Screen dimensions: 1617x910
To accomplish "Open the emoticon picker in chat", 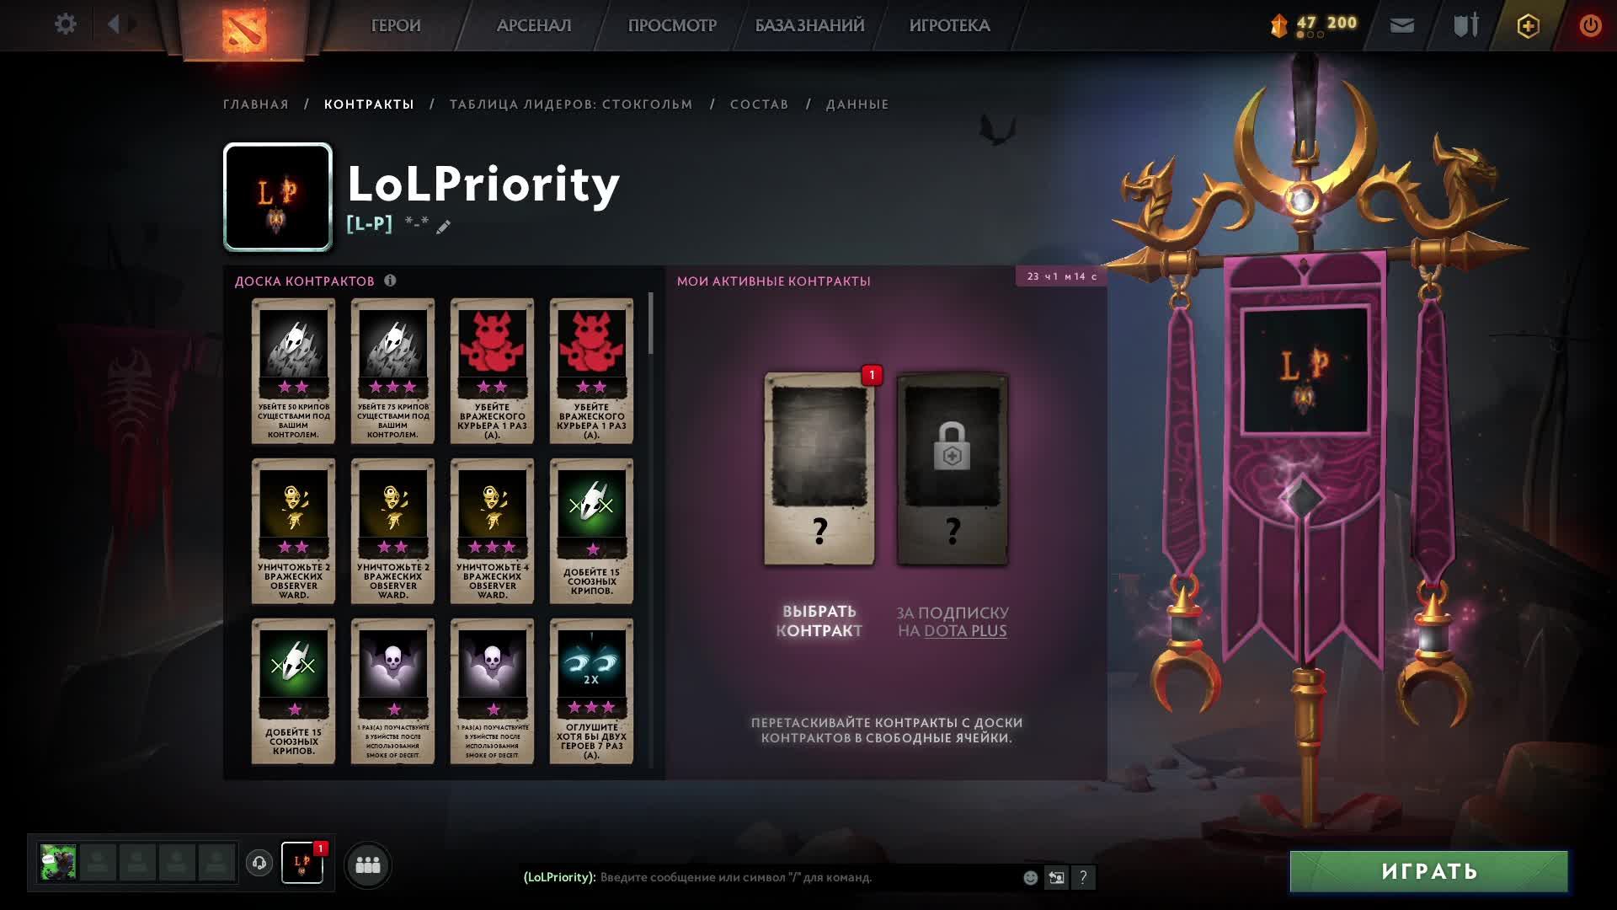I will [1030, 878].
